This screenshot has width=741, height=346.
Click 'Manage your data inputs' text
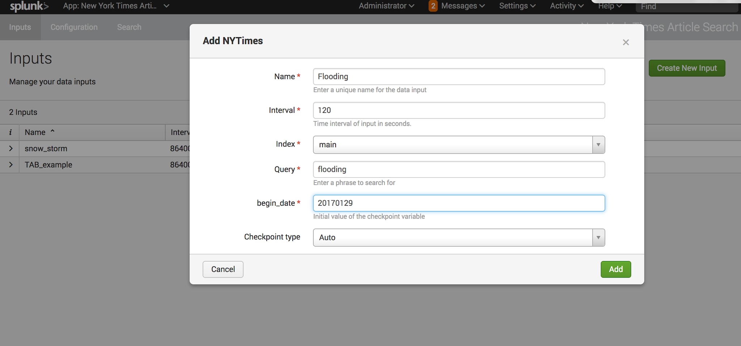point(52,82)
